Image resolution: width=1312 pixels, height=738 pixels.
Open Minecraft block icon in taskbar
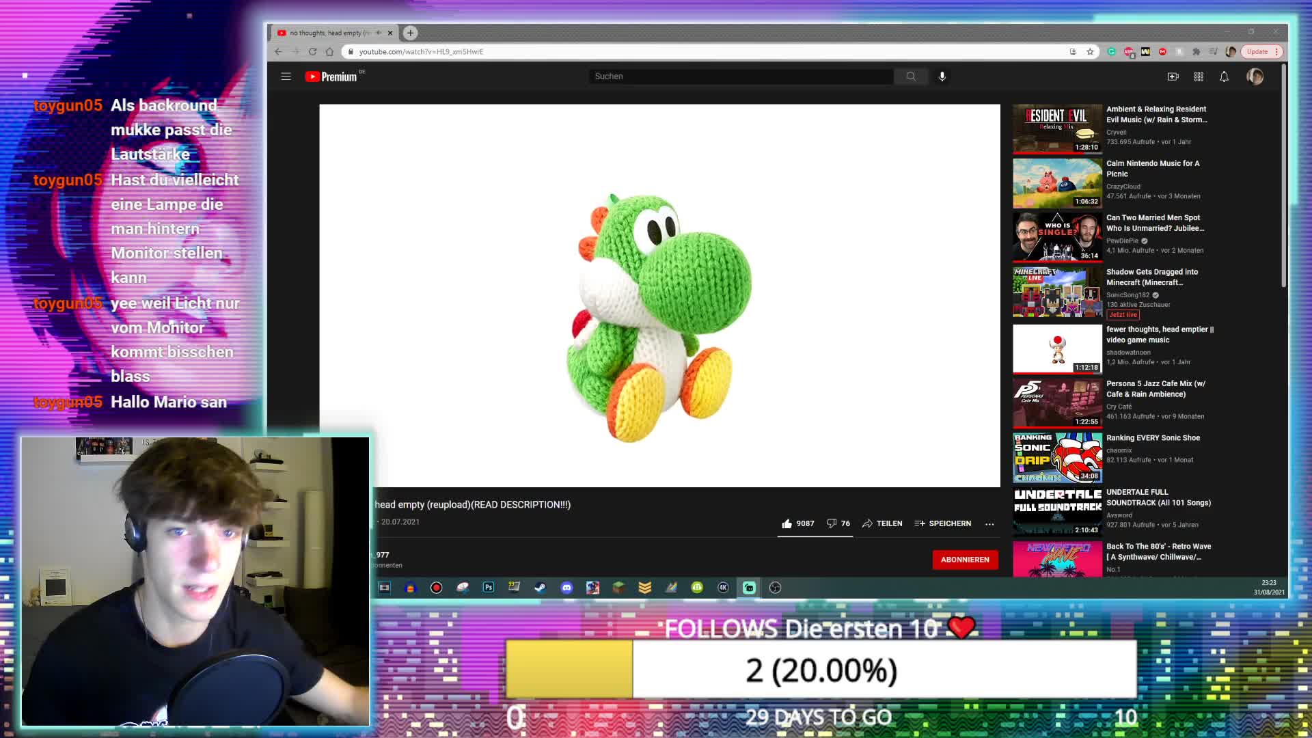click(618, 588)
